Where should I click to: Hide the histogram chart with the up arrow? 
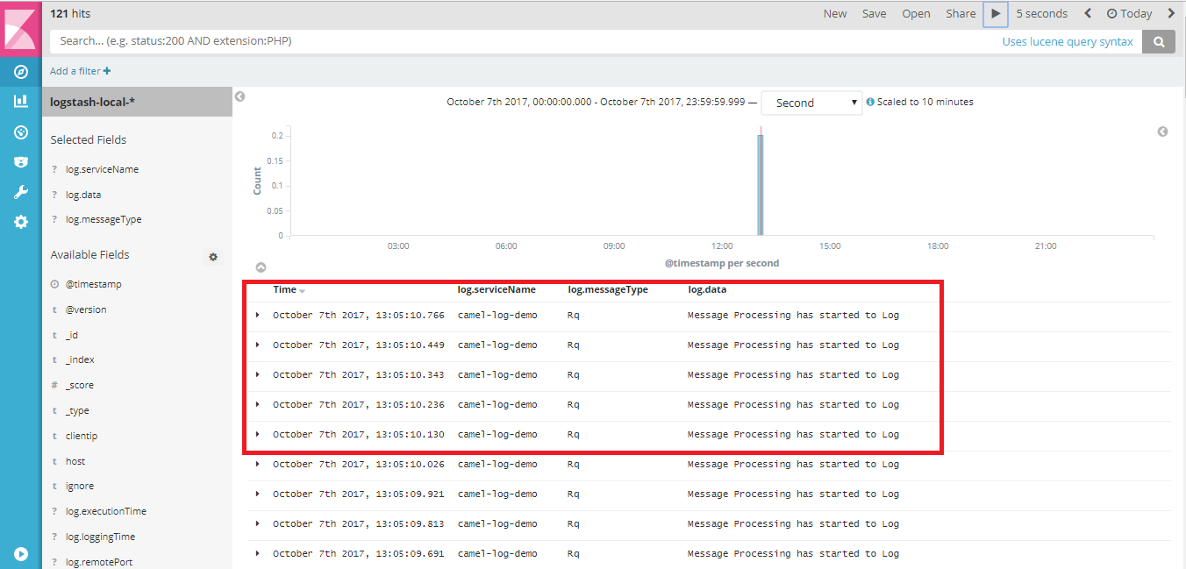click(261, 267)
